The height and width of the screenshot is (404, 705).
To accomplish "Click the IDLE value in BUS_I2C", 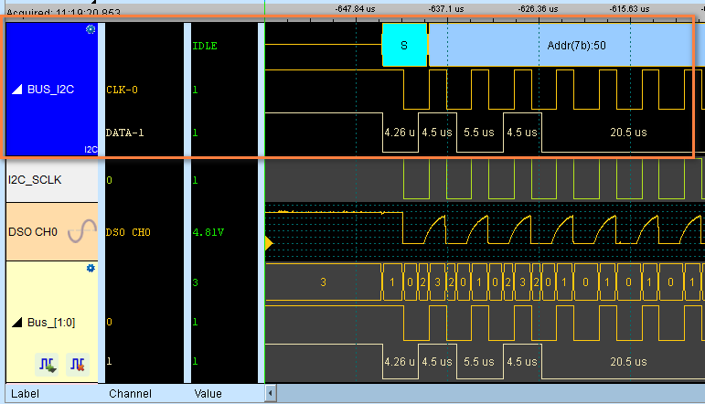I will (205, 46).
